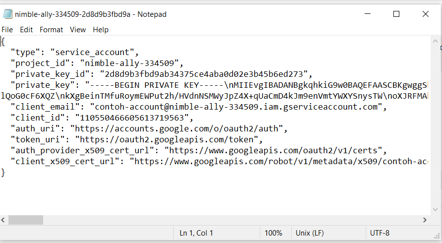442x243 pixels.
Task: Click the token_uri line of text
Action: pos(137,139)
